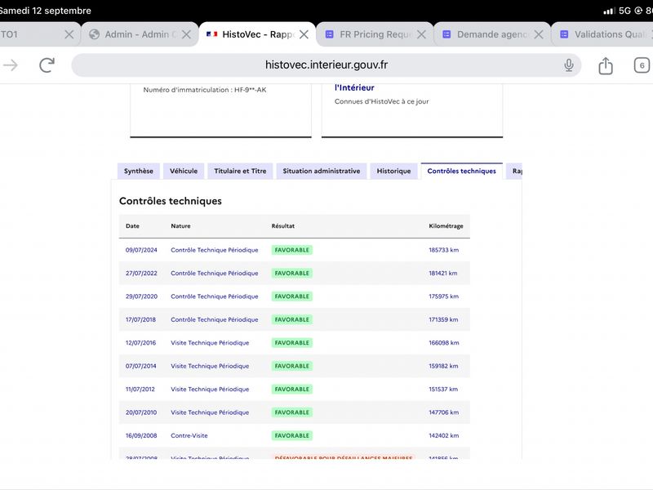
Task: Close the Admin tab
Action: coord(186,34)
